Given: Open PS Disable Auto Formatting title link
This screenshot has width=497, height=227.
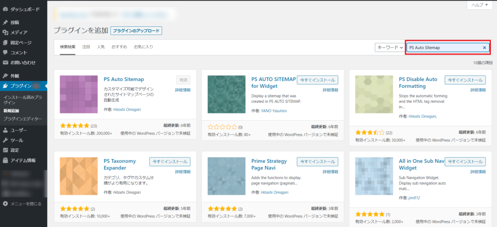Looking at the screenshot, I should [418, 82].
